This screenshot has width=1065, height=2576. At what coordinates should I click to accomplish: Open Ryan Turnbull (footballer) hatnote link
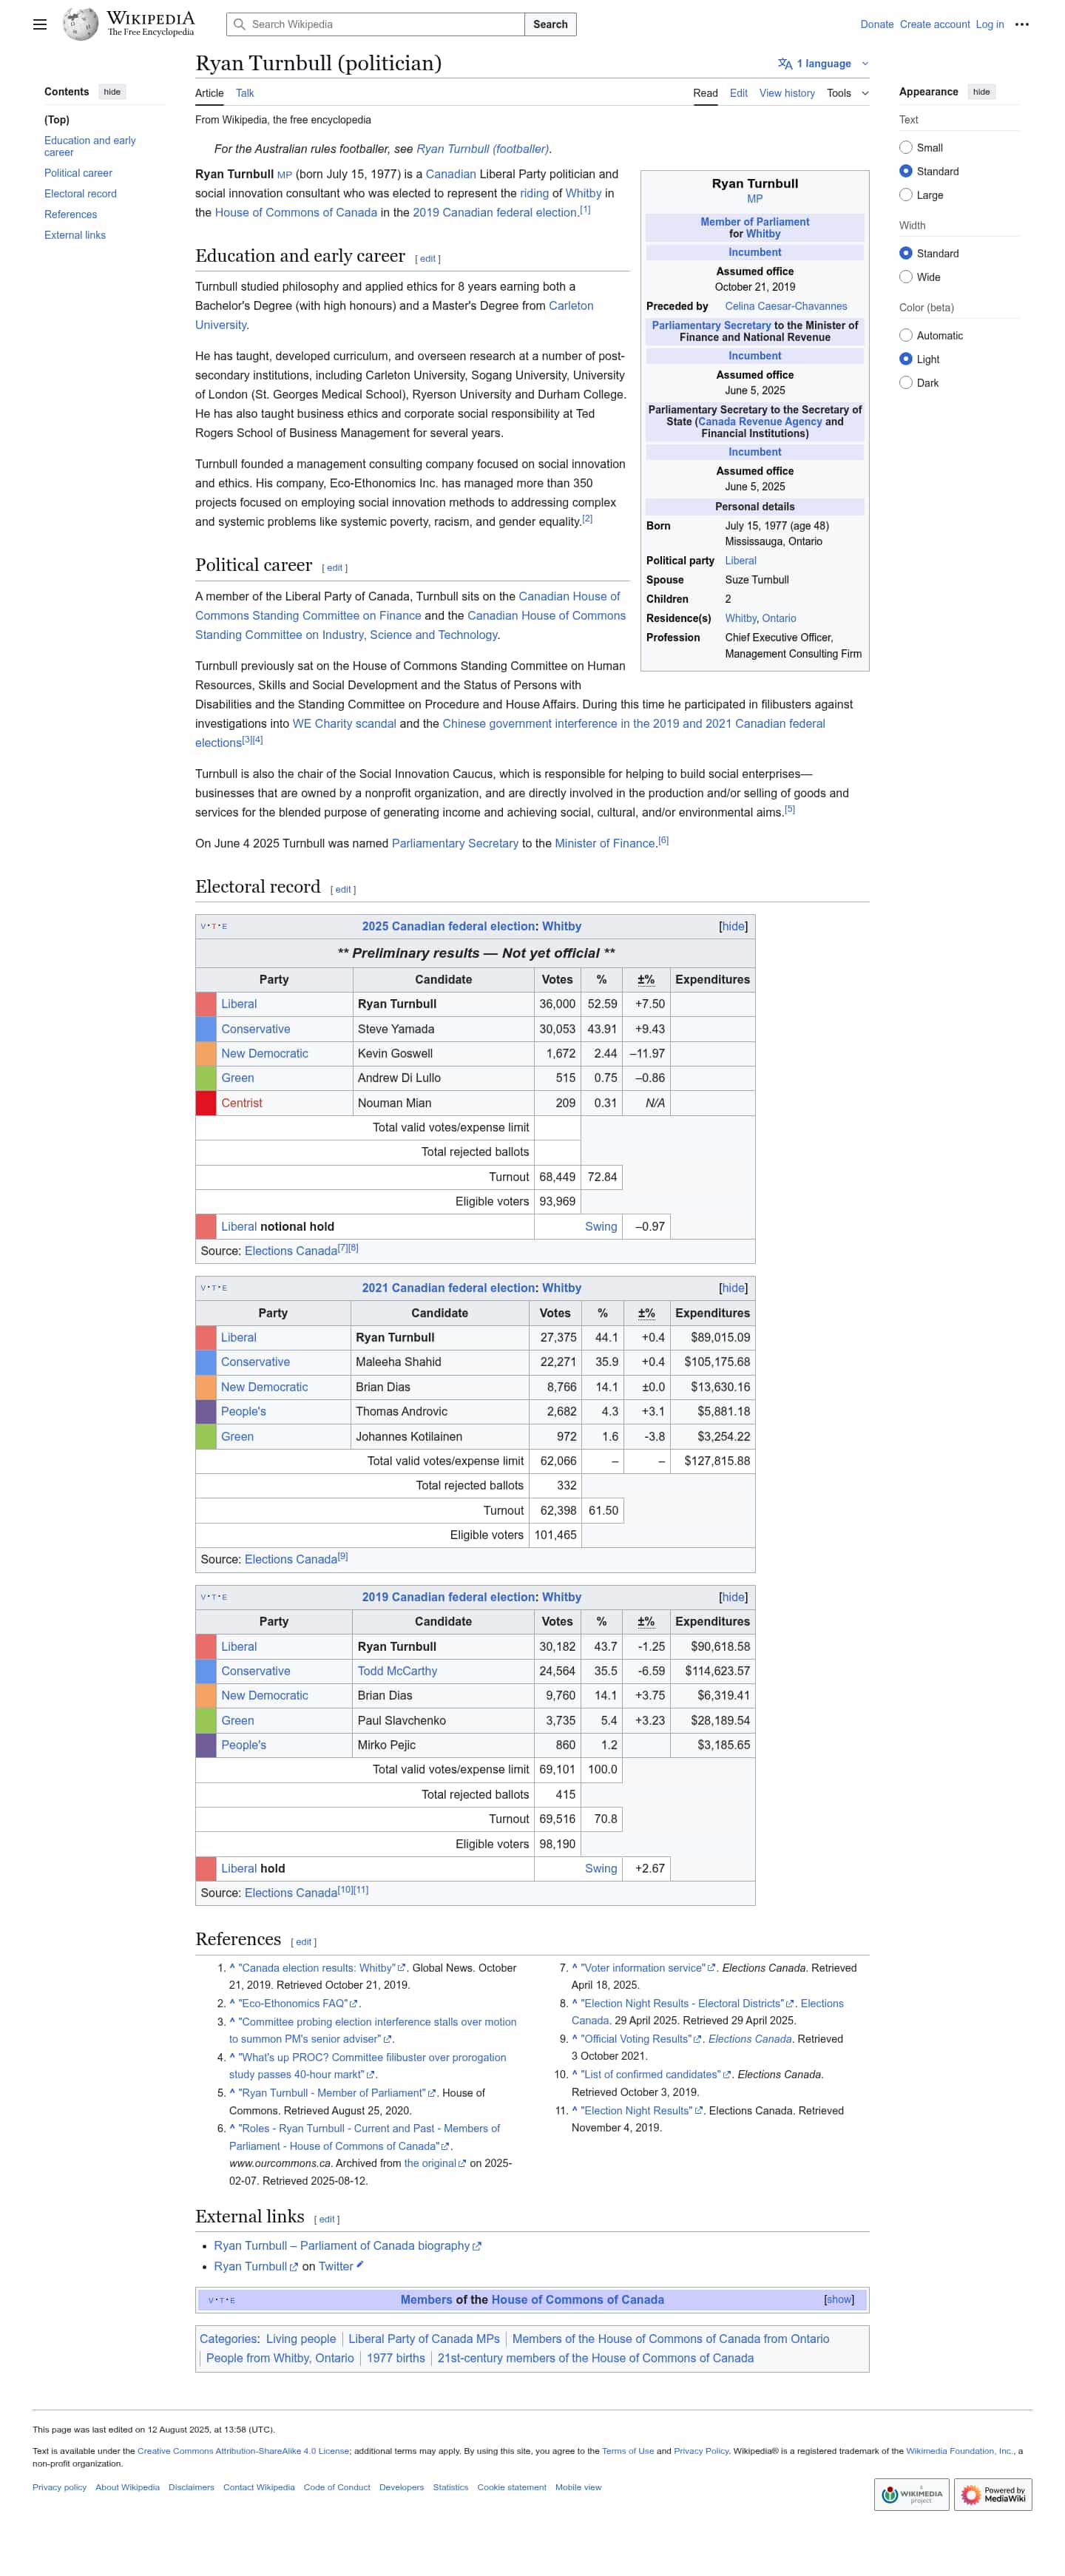(x=482, y=149)
